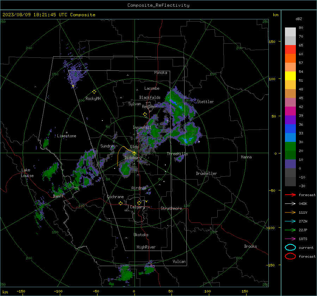This screenshot has width=317, height=296.
Task: Click the orange 111V arrow legend icon
Action: pos(290,212)
